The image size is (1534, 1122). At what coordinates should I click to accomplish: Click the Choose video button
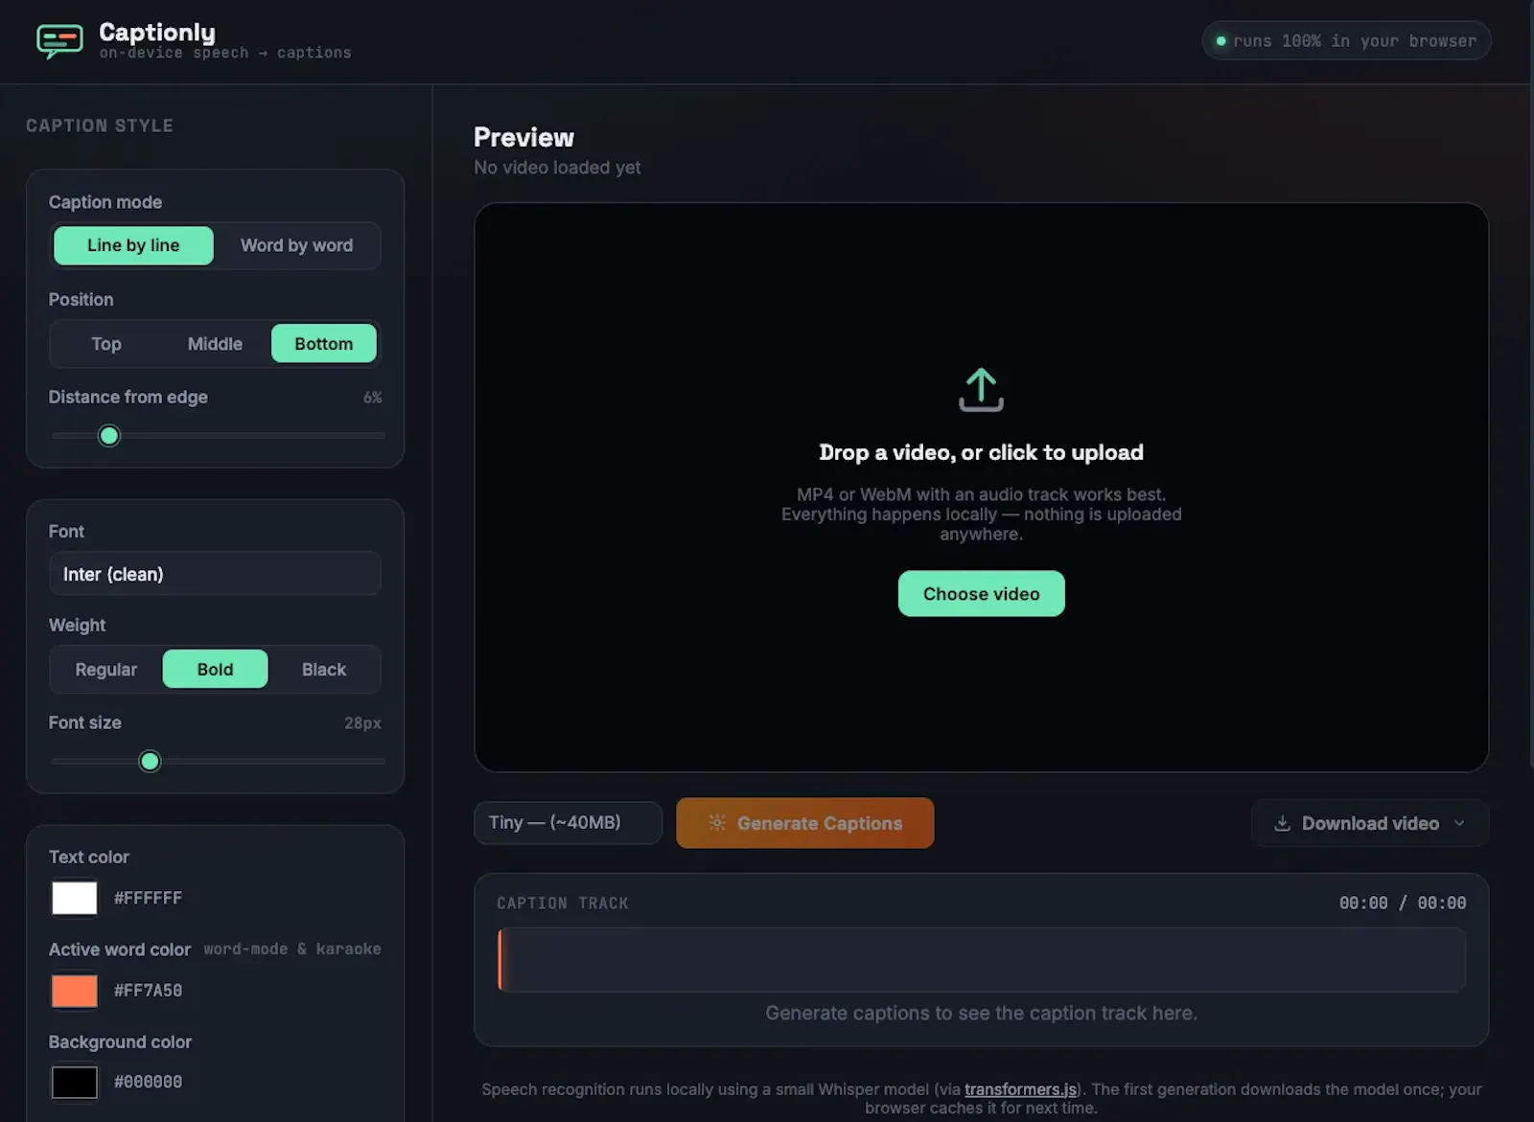click(x=981, y=594)
